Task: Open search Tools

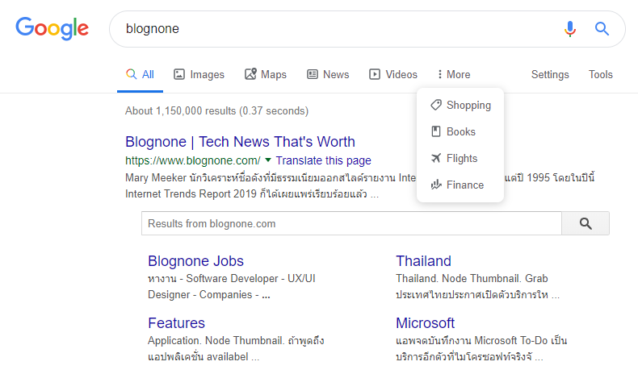Action: click(x=601, y=74)
